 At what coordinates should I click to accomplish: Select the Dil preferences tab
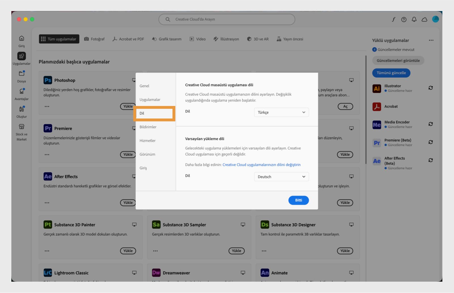pos(154,113)
